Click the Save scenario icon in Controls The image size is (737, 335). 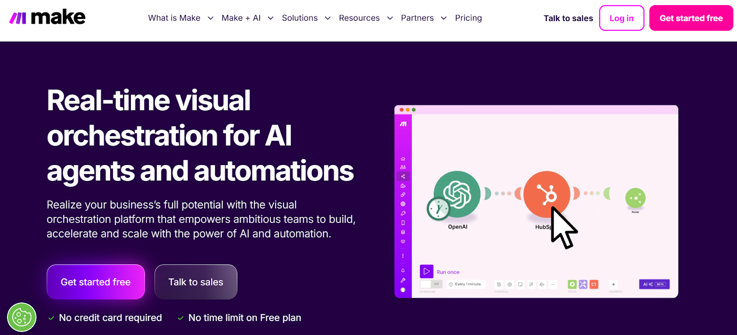pos(499,284)
